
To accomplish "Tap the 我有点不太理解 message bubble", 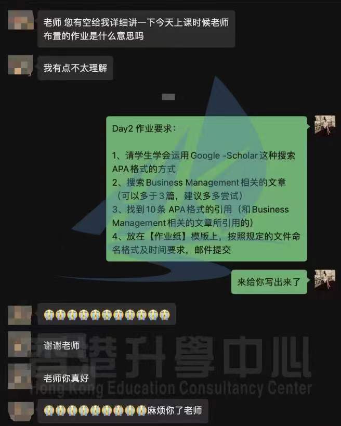I will click(x=75, y=68).
